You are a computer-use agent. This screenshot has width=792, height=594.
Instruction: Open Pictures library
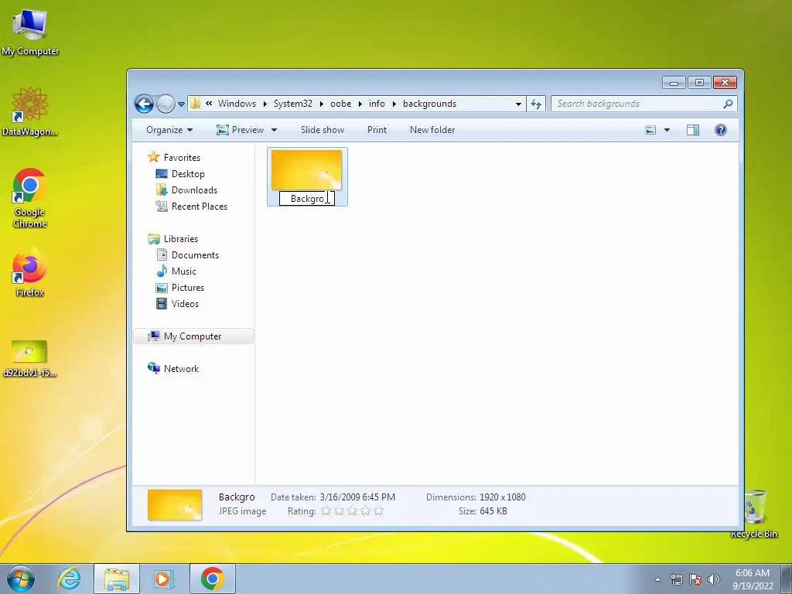pos(180,288)
